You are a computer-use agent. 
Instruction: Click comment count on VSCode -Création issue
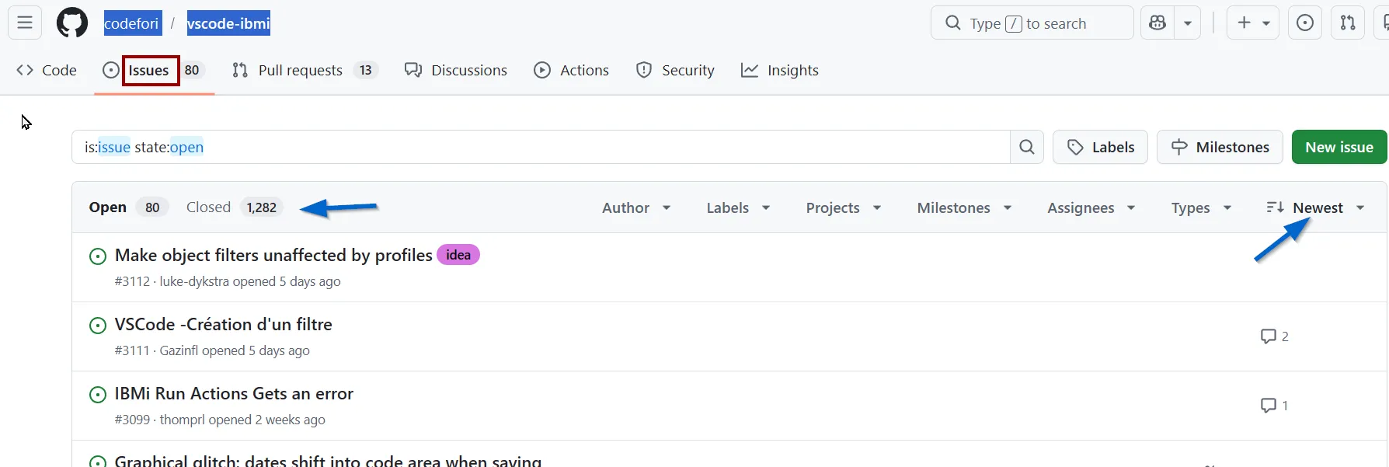1275,336
